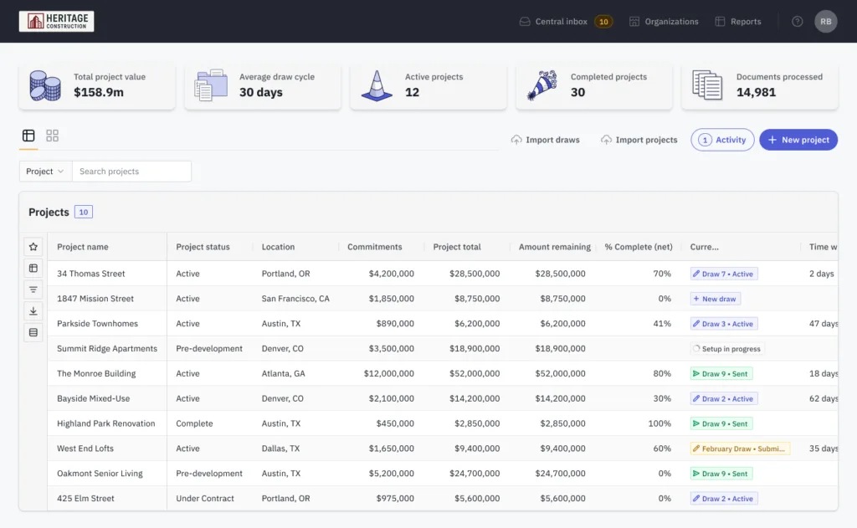Click Setup in progress for Summit Ridge
Screen dimensions: 857x528
point(727,349)
